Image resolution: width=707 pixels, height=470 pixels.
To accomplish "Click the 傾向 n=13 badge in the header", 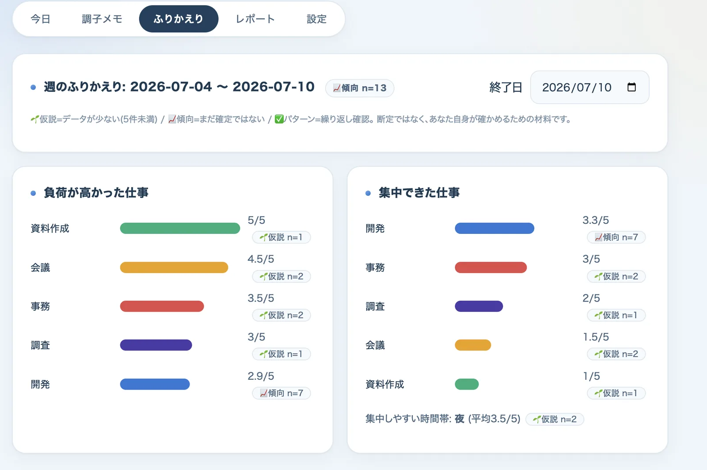I will pyautogui.click(x=360, y=88).
